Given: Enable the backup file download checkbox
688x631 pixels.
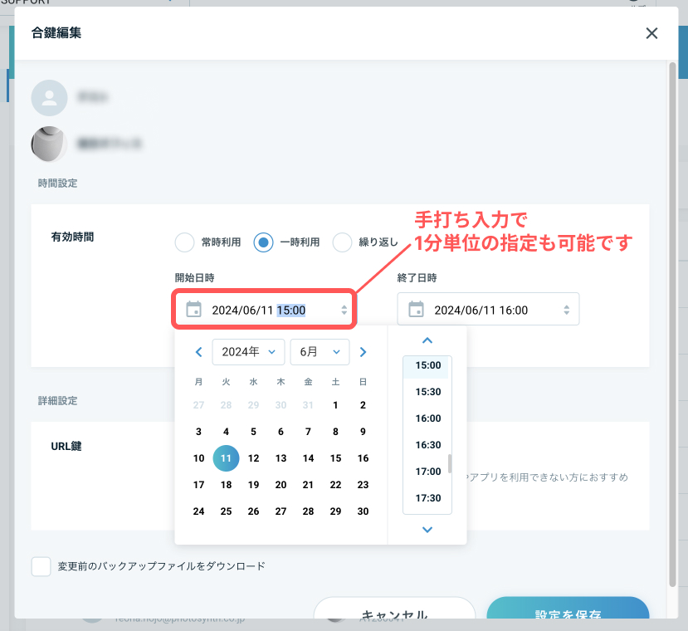Looking at the screenshot, I should coord(41,566).
